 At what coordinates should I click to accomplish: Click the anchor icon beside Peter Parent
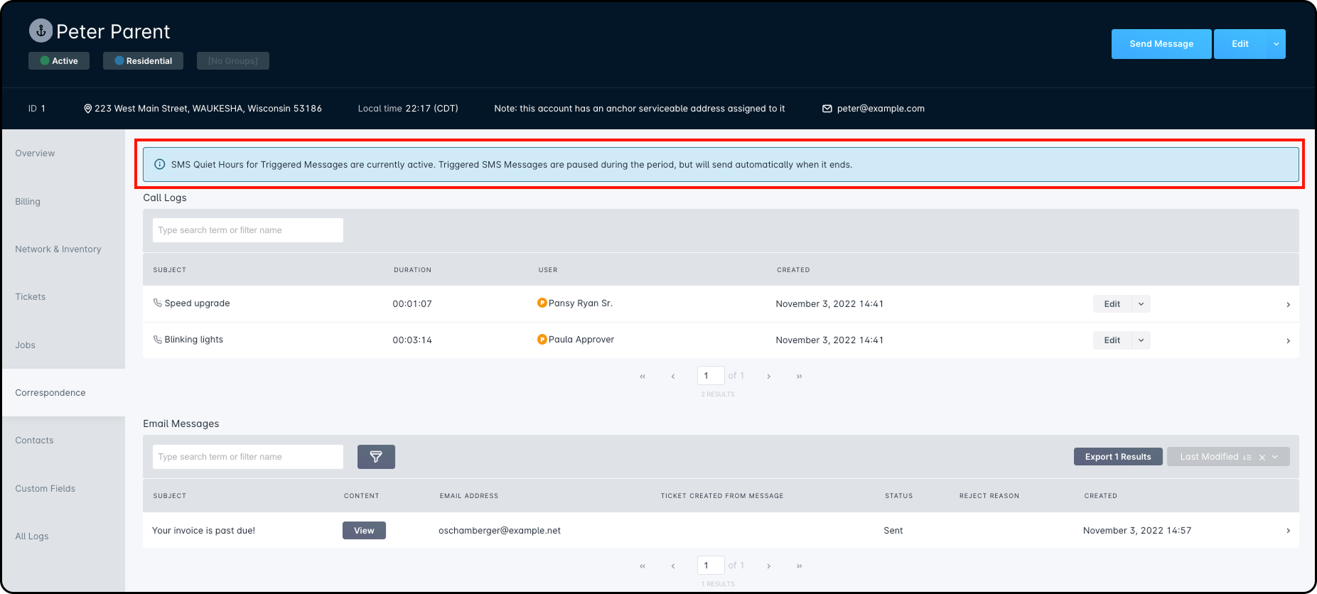coord(41,31)
